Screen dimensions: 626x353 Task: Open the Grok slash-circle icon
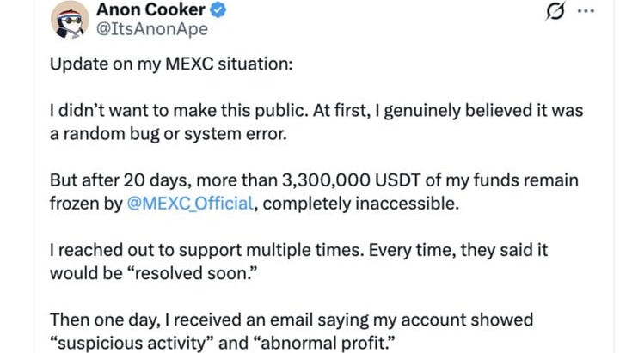point(555,11)
